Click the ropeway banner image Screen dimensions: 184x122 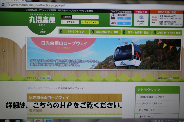[104, 54]
